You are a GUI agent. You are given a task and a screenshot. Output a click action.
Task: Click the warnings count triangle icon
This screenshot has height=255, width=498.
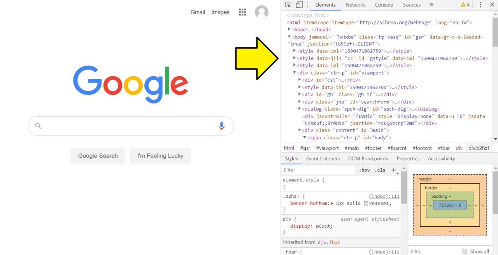click(x=463, y=5)
